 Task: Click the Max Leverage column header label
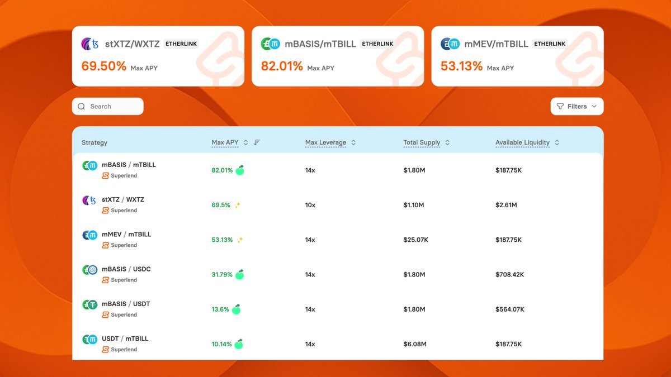point(325,142)
